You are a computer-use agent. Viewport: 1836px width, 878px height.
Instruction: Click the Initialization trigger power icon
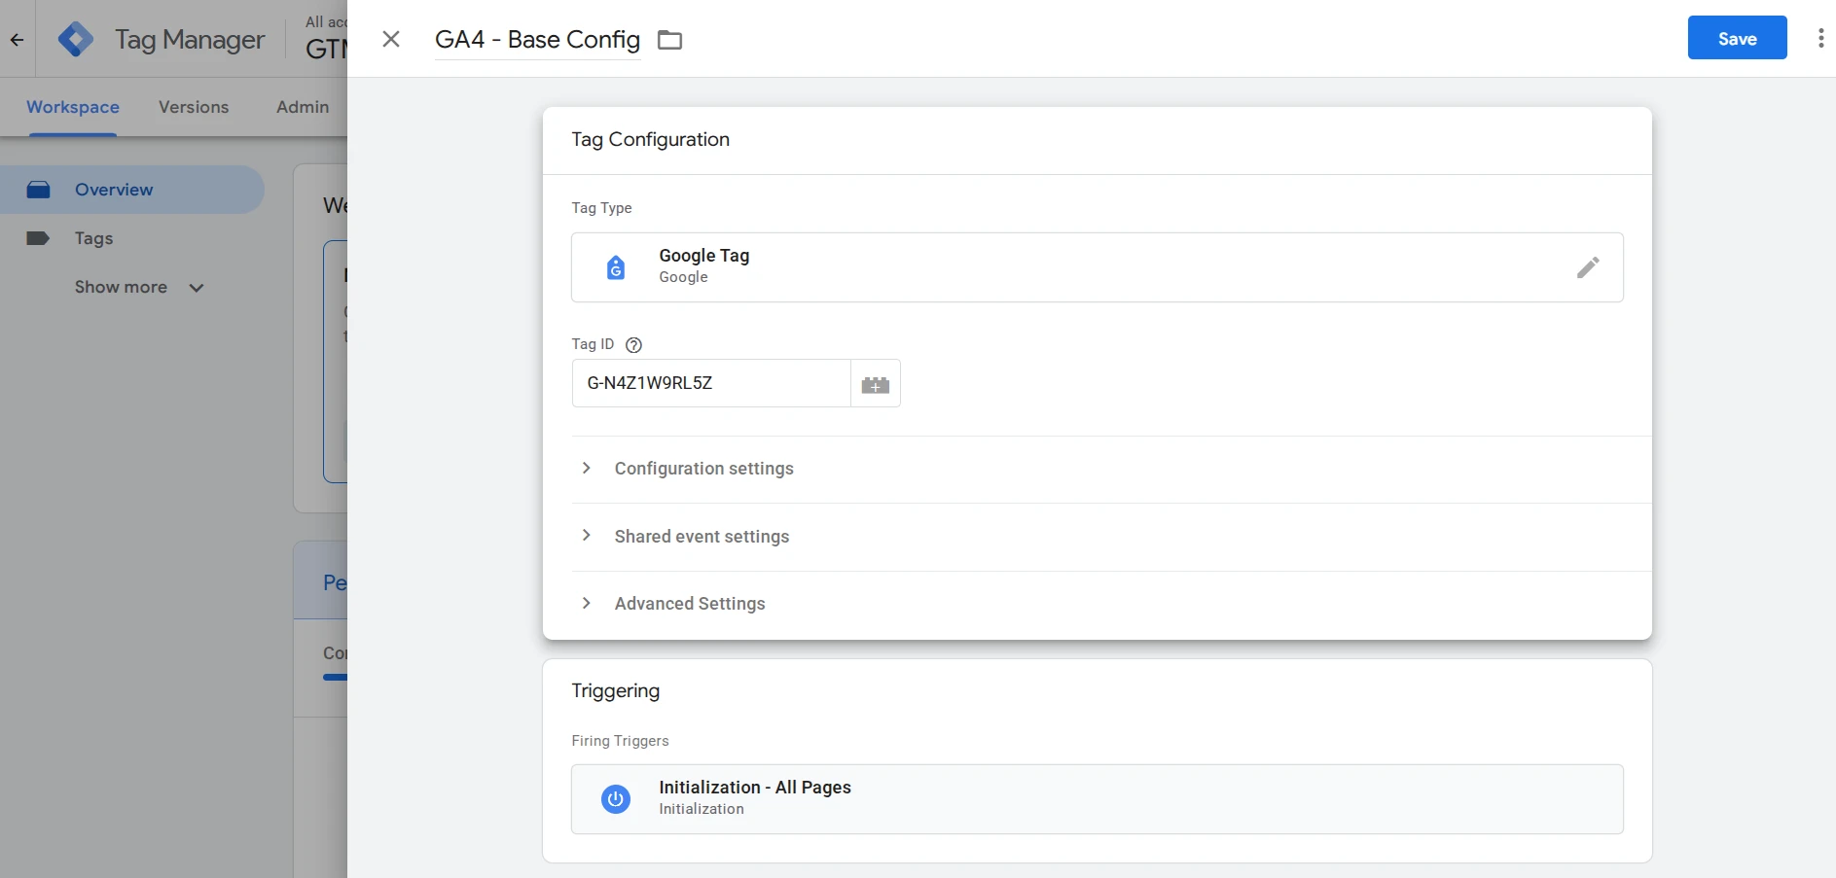(x=616, y=799)
